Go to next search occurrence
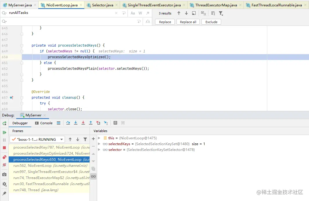The image size is (309, 201). [x=186, y=13]
